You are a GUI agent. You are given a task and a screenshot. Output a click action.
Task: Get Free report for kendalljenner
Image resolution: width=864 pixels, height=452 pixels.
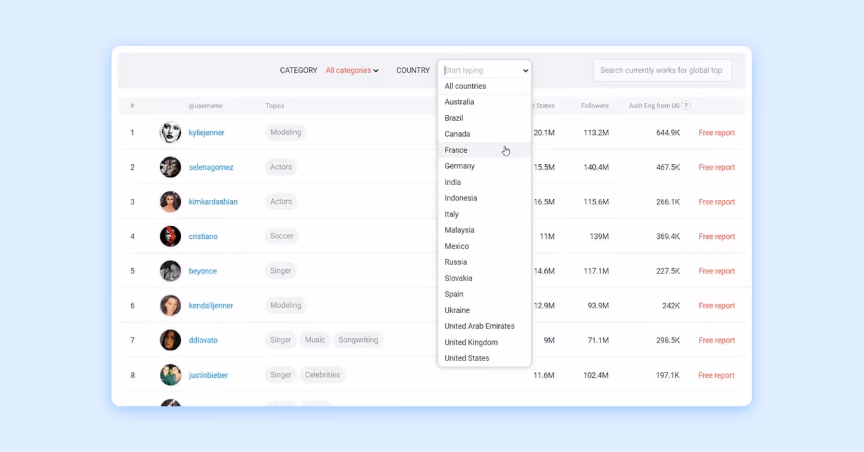click(717, 305)
